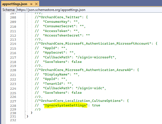Click the "false" value on line 225
The image size is (162, 124).
coord(77,93)
